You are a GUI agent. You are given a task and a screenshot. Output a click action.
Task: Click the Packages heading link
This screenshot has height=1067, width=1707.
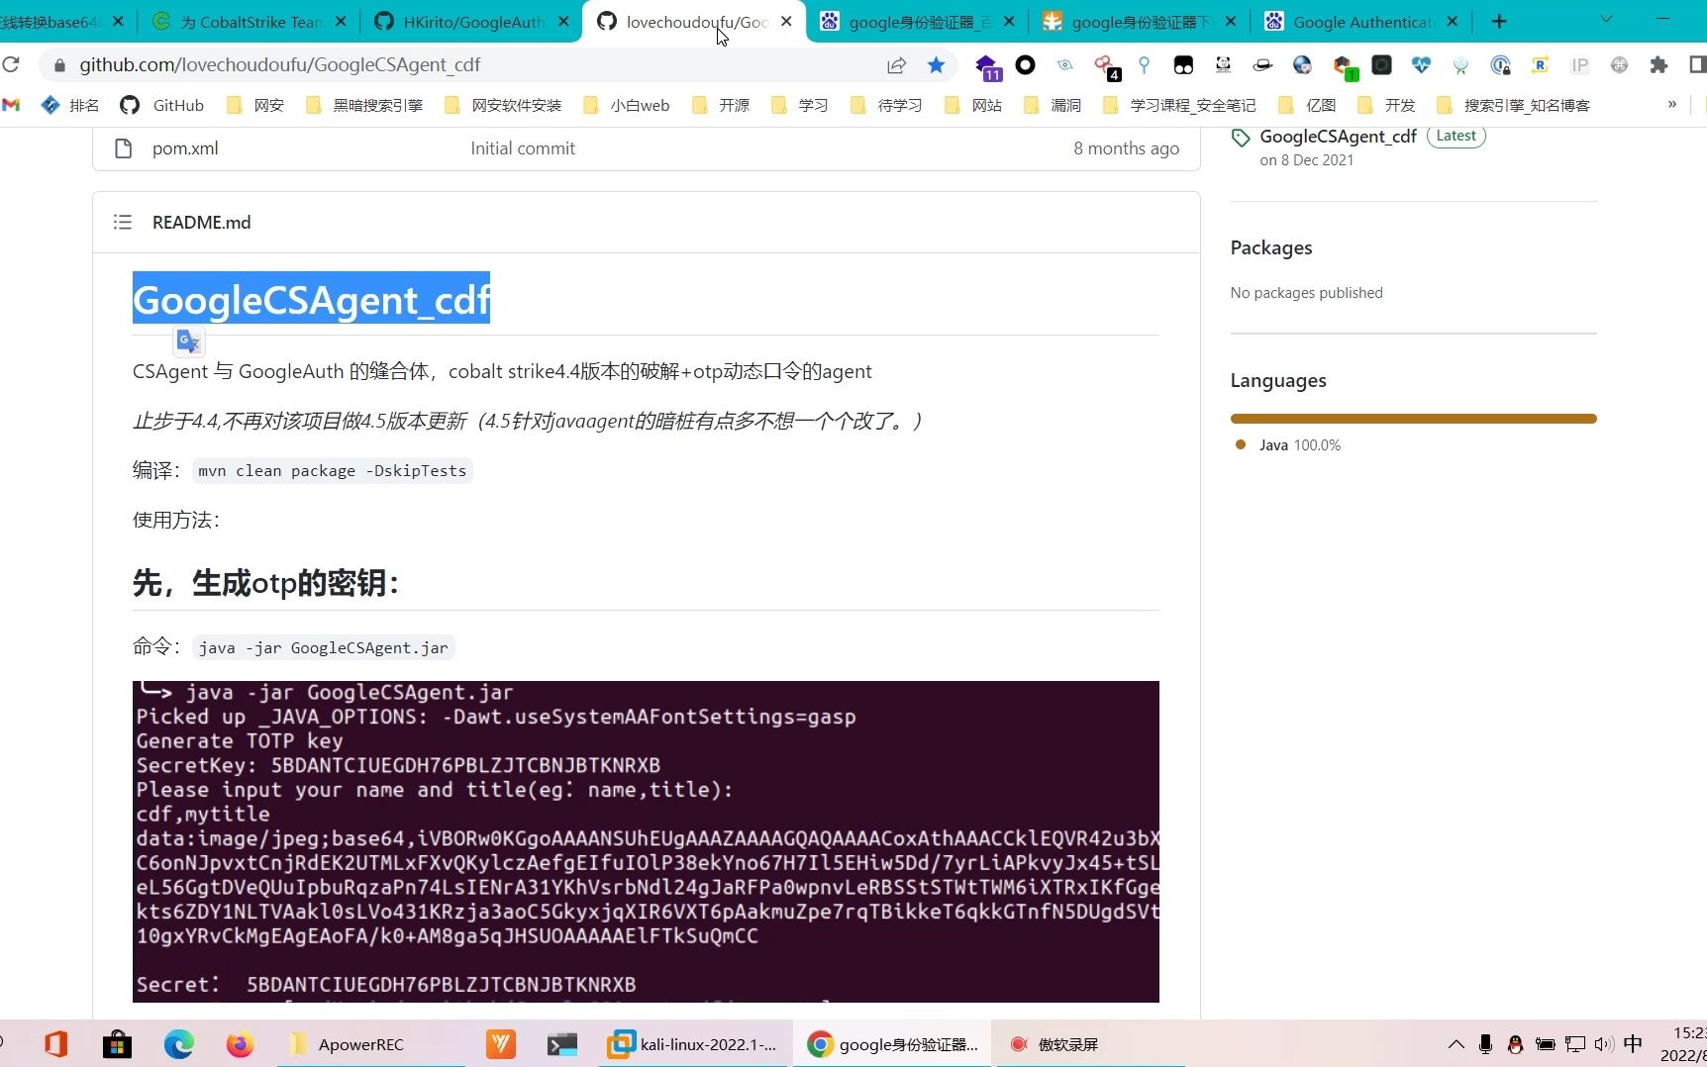1271,247
